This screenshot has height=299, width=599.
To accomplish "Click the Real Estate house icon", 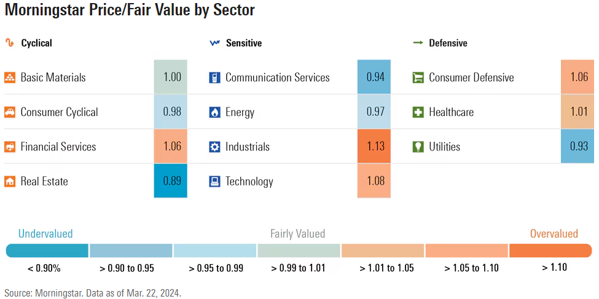I will tap(9, 181).
